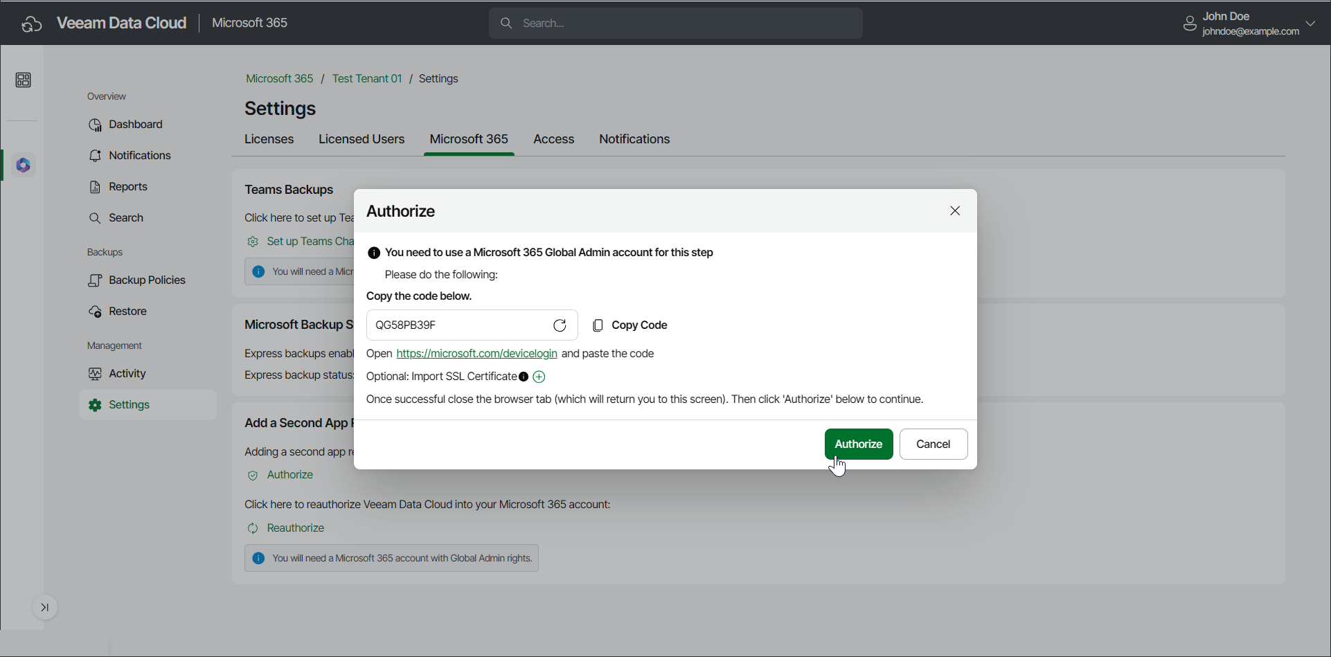Select the Microsoft 365 product icon in rail

pyautogui.click(x=24, y=165)
